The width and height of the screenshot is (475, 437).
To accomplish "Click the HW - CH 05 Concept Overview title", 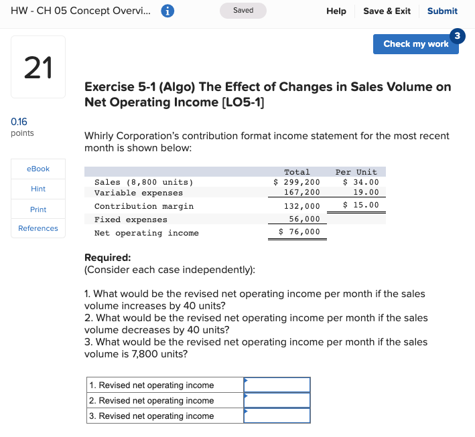I will tap(80, 11).
